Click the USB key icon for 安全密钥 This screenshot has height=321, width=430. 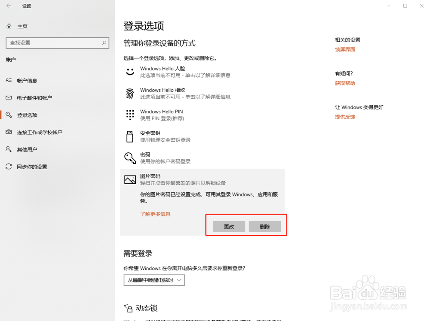pos(130,136)
